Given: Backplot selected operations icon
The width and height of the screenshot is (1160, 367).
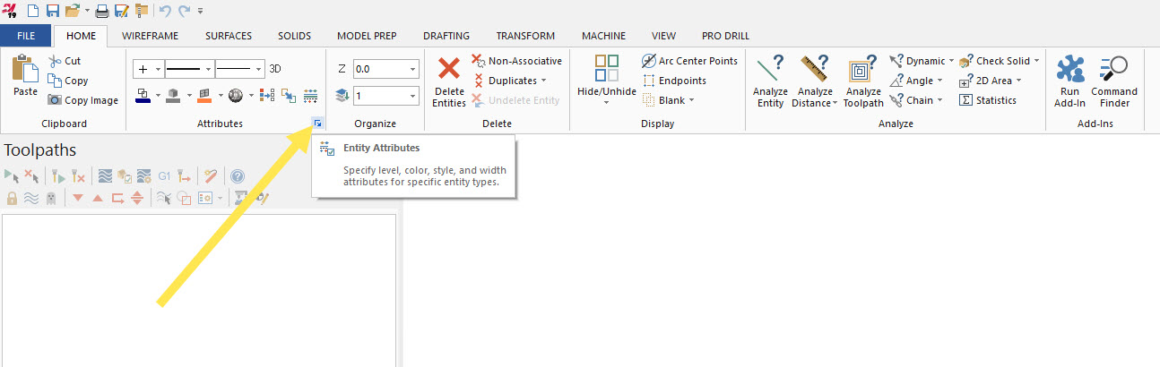Looking at the screenshot, I should [x=105, y=176].
